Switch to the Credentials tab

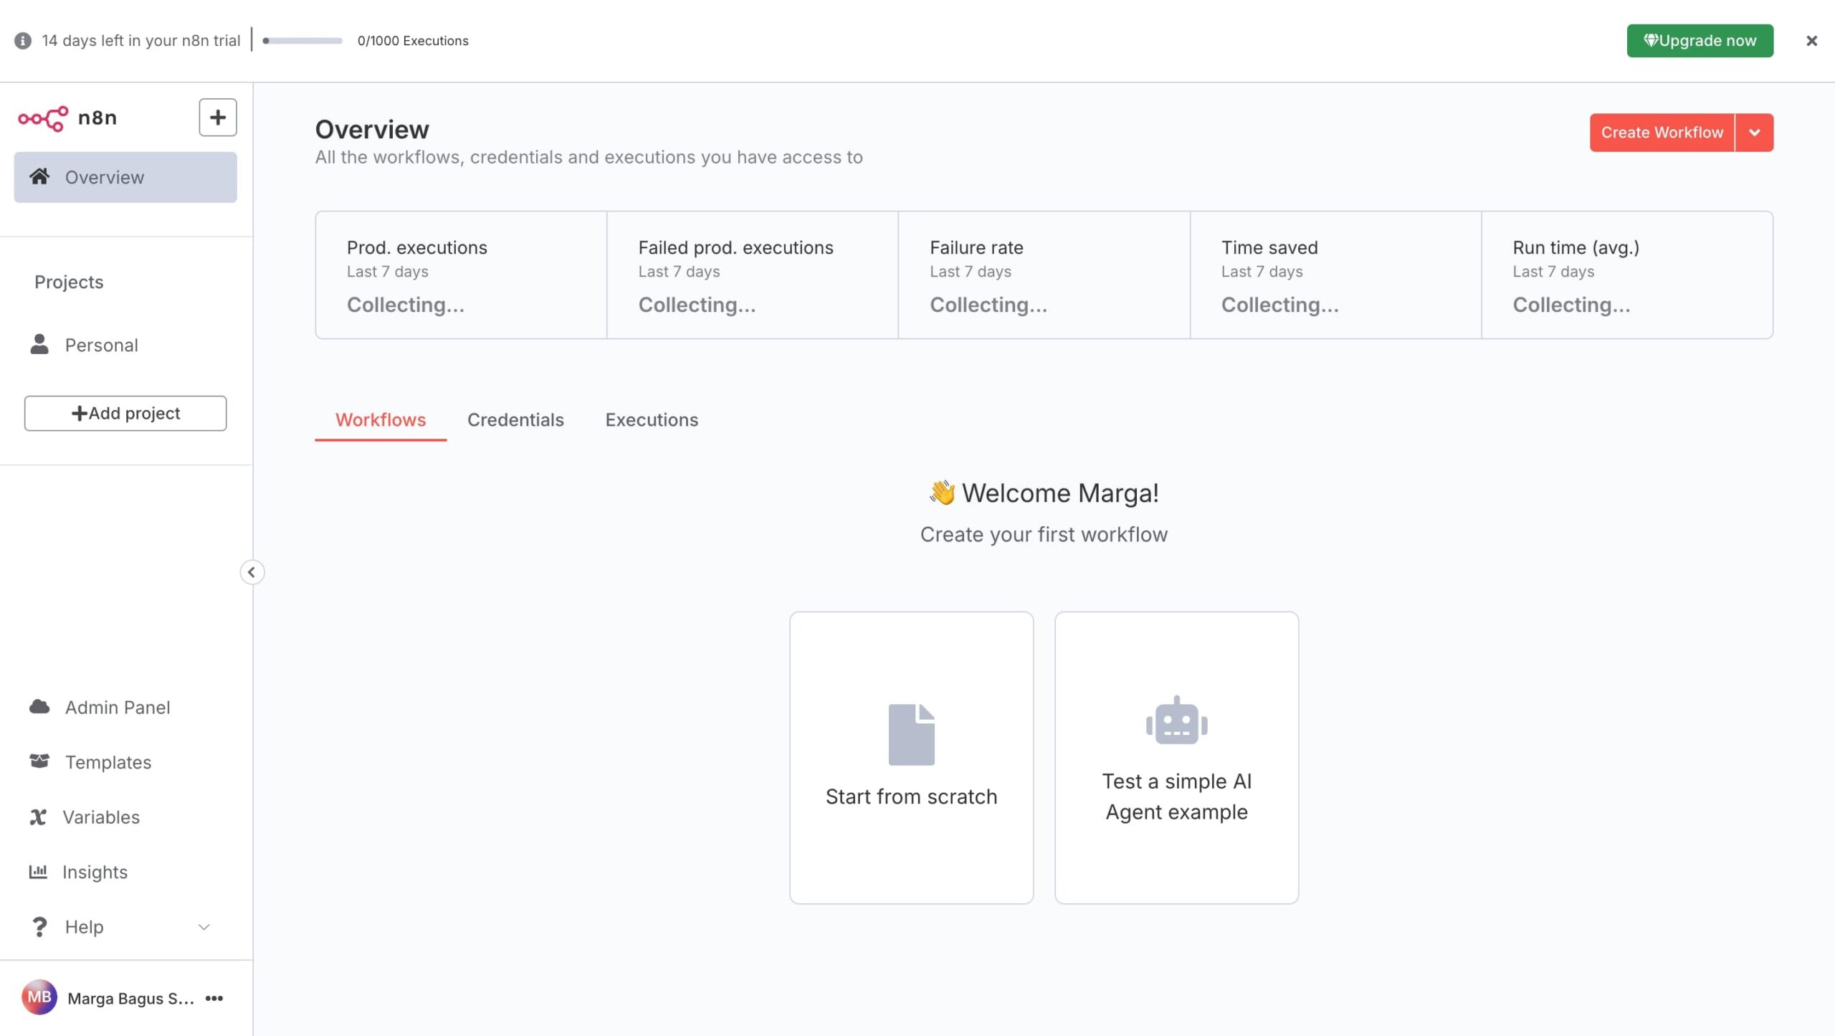click(x=515, y=419)
